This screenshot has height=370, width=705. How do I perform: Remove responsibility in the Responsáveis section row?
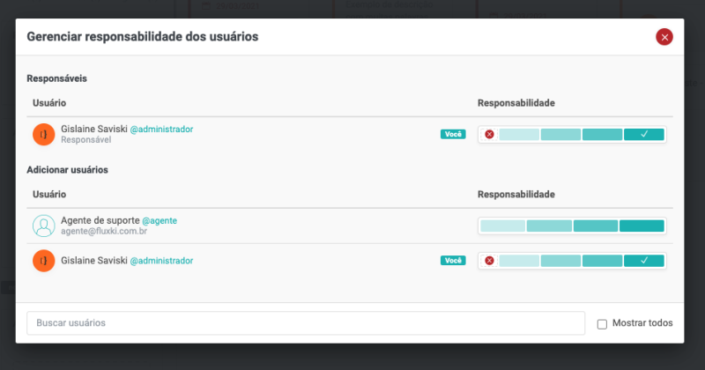489,135
